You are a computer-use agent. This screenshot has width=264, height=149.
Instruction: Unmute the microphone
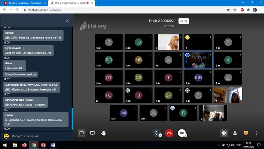click(156, 133)
